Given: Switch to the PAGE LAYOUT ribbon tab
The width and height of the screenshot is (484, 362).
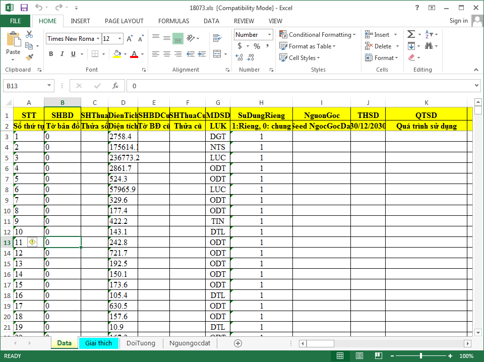Looking at the screenshot, I should click(124, 21).
